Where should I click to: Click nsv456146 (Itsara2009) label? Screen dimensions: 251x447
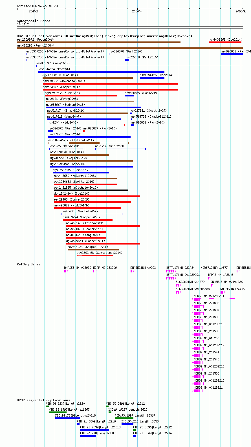85,223
